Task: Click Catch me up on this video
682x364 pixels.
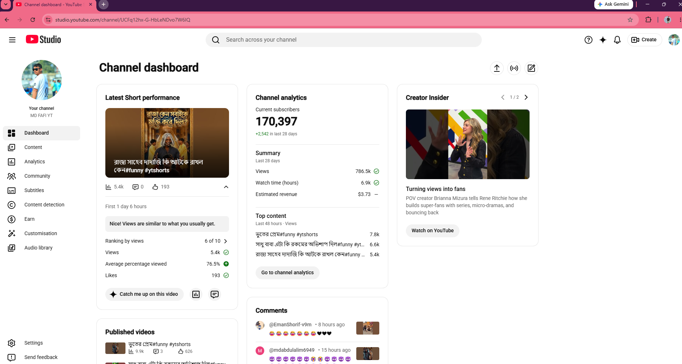Action: coord(145,294)
